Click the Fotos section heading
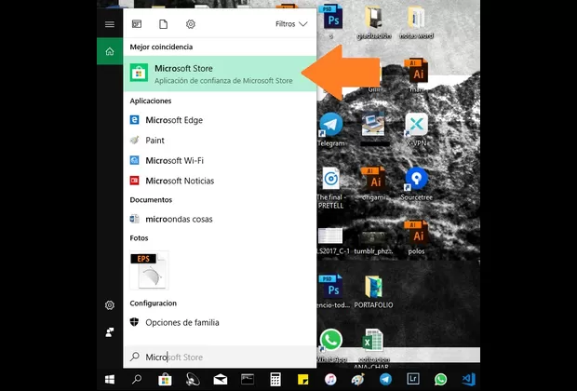Screen dimensions: 577x391 139,237
